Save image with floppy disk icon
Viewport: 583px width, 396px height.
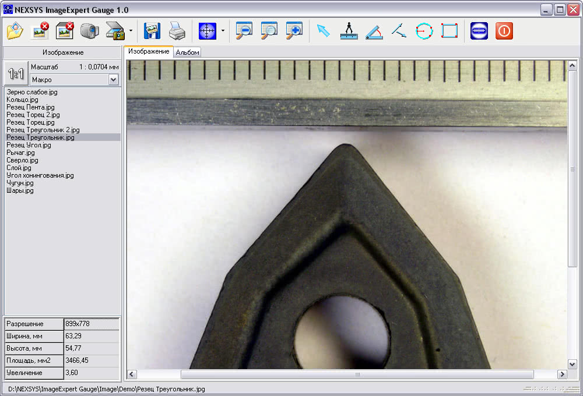coord(152,31)
